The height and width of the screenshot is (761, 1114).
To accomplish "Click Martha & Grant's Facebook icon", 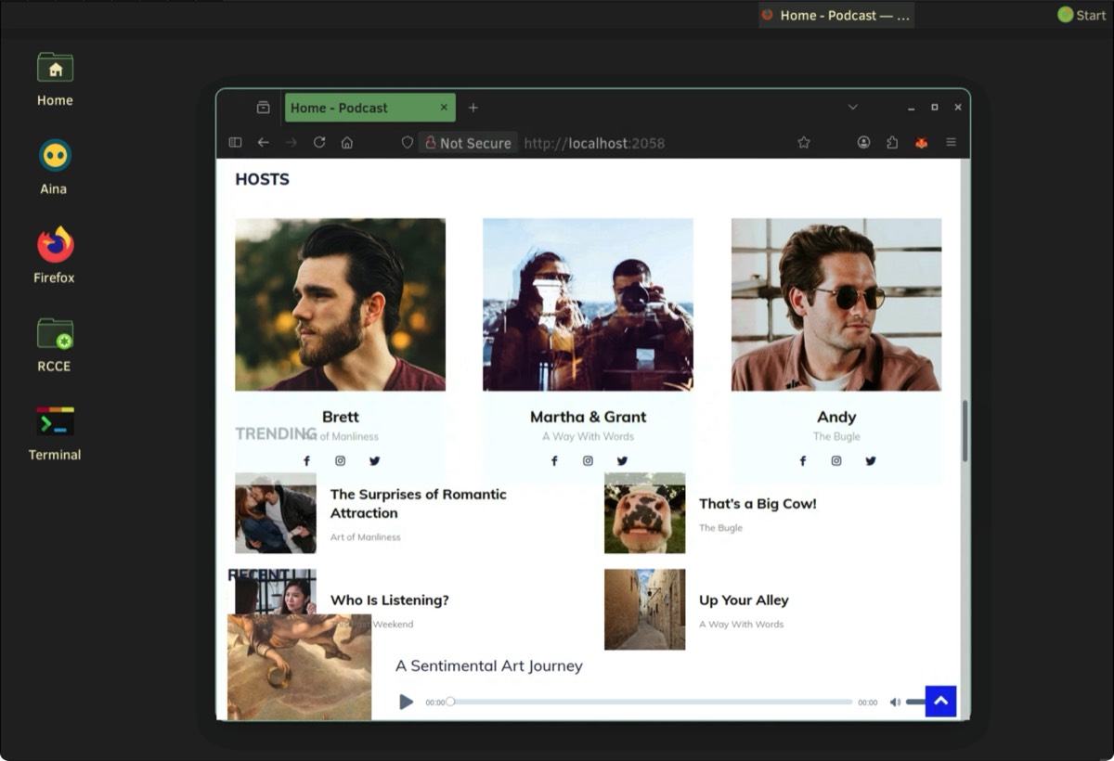I will tap(554, 461).
